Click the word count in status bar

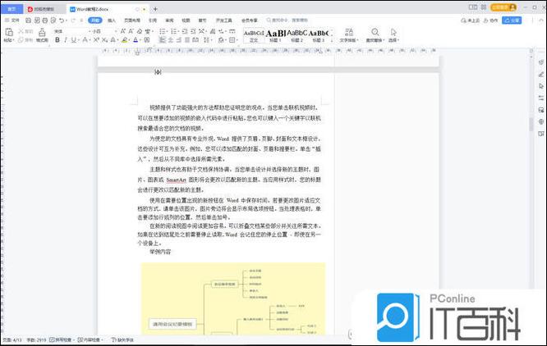[36, 339]
